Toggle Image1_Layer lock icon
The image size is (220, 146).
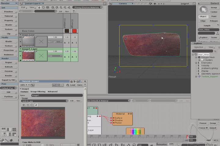pos(20,60)
